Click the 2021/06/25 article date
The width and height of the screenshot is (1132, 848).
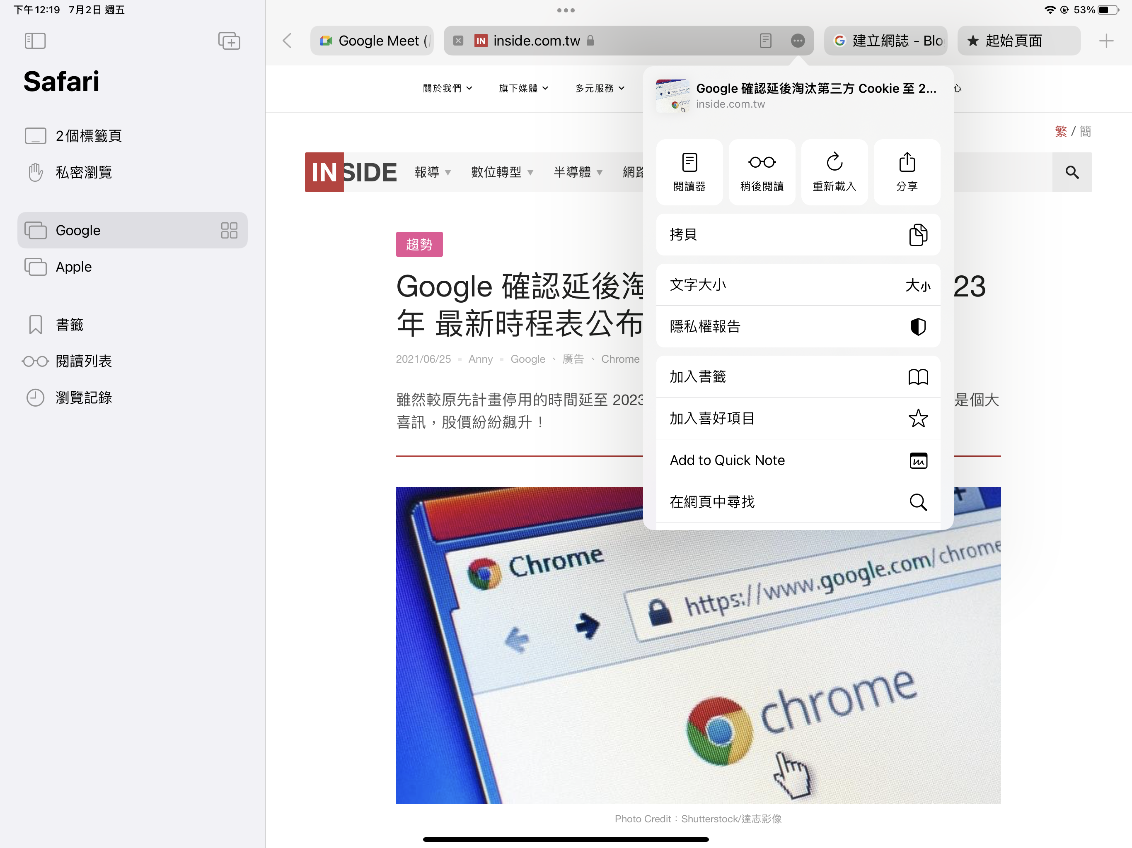[423, 359]
